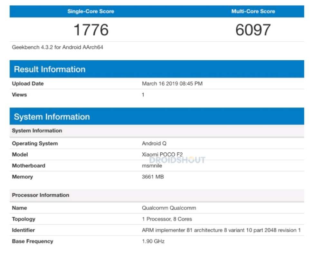Click the Multi-Core Score header
The image size is (322, 257).
pyautogui.click(x=253, y=11)
